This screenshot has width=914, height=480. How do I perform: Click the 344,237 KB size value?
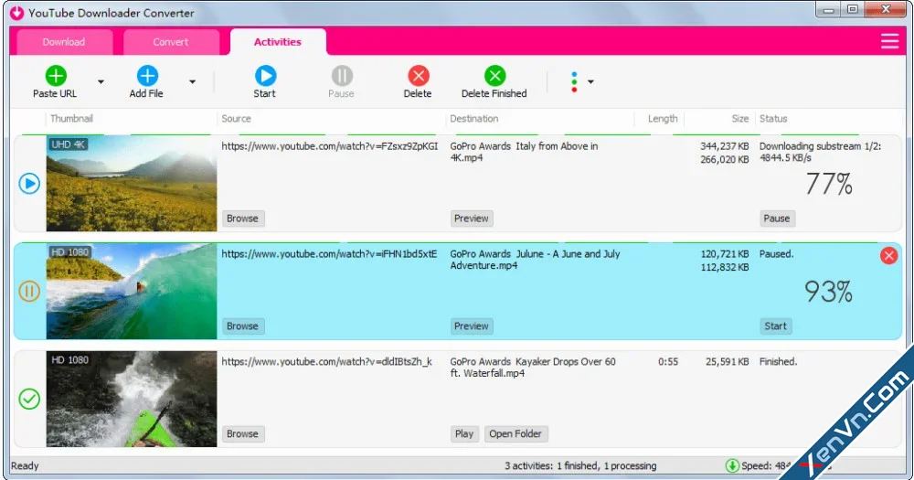point(725,146)
